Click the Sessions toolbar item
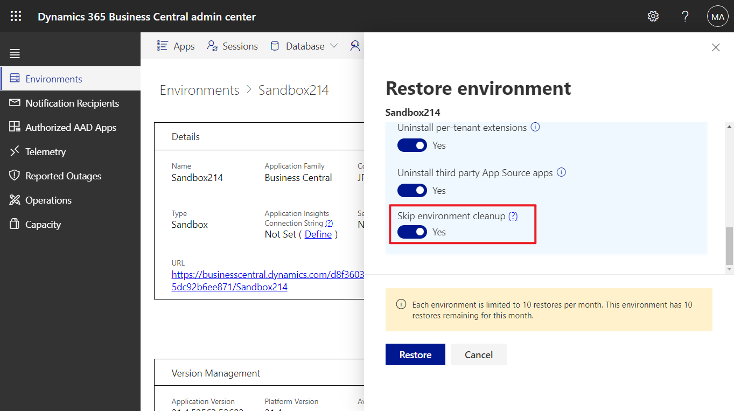The image size is (734, 411). (232, 46)
